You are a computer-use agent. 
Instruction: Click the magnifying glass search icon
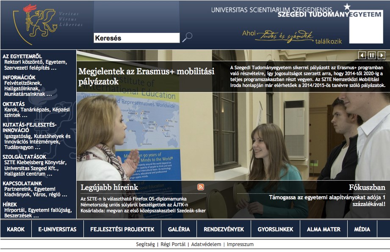187,37
